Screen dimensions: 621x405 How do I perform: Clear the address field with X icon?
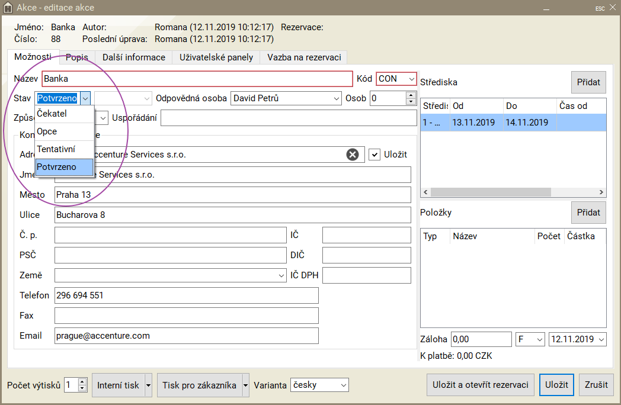pos(353,155)
